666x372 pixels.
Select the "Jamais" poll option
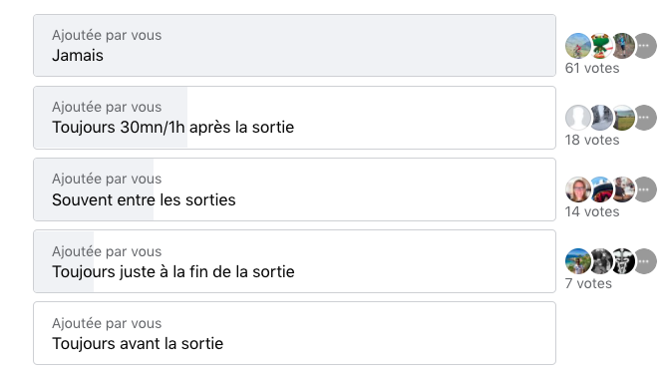pos(294,46)
